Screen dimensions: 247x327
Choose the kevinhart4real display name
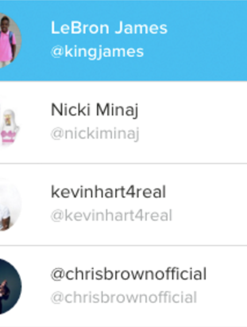click(109, 192)
